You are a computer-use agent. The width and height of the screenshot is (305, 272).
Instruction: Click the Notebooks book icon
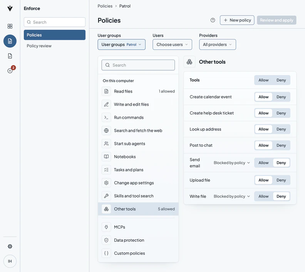point(106,157)
